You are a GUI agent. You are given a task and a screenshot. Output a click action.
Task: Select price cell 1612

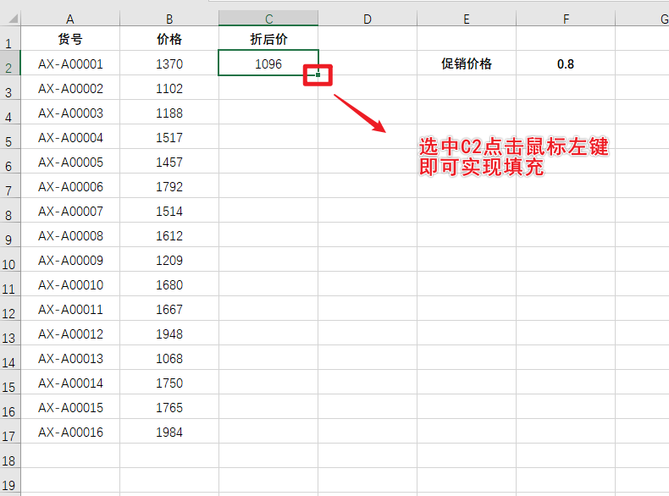(169, 235)
